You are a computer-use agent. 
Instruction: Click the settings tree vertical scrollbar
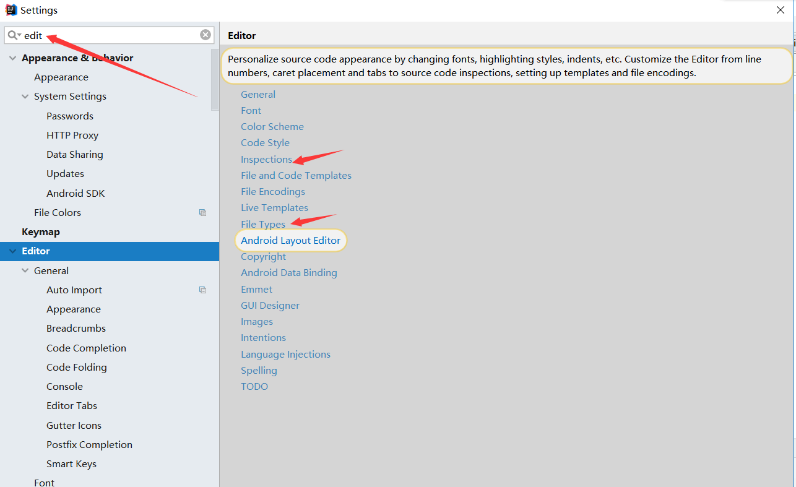pos(215,79)
